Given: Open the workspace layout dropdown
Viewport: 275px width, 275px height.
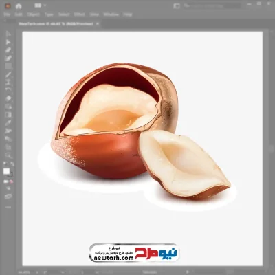Looking at the screenshot, I should (41, 5).
